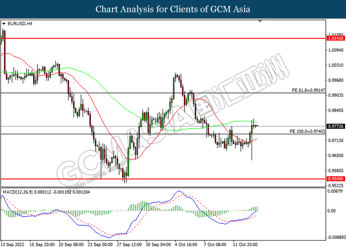
Task: Click the 23 Sep 00:00 time label
Action: [100, 245]
